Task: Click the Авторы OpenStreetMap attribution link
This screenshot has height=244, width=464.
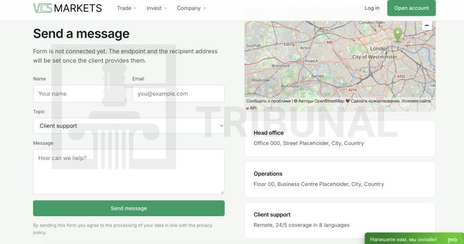Action: pyautogui.click(x=321, y=101)
